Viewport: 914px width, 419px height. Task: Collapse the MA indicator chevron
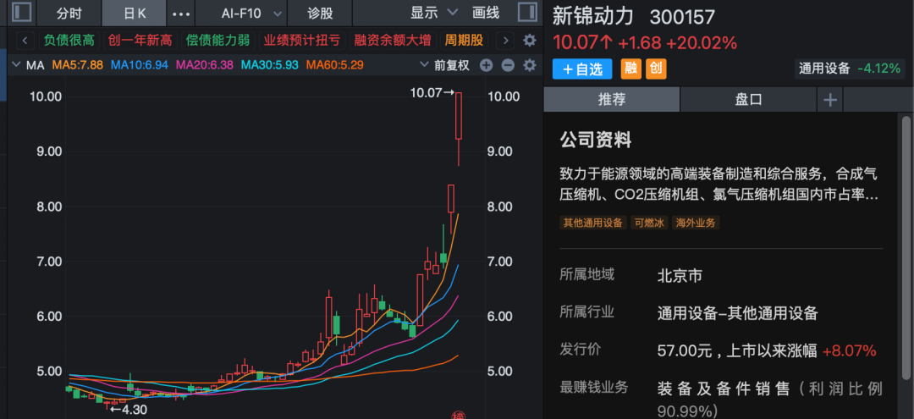tap(15, 65)
